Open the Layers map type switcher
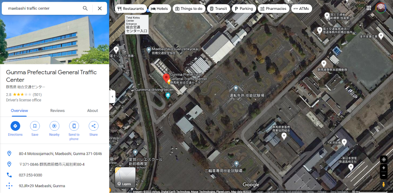The image size is (393, 193). [125, 177]
